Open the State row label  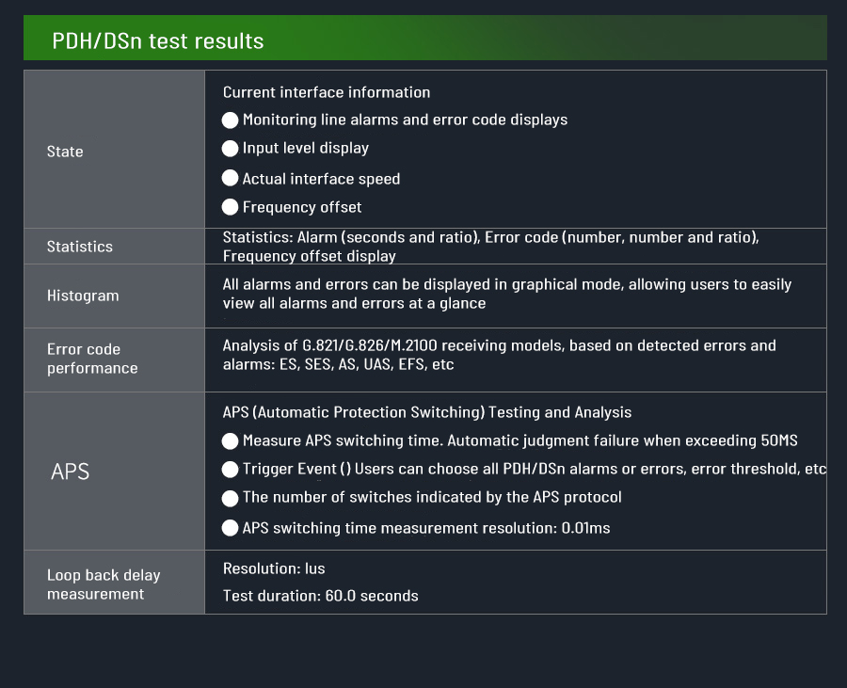65,152
